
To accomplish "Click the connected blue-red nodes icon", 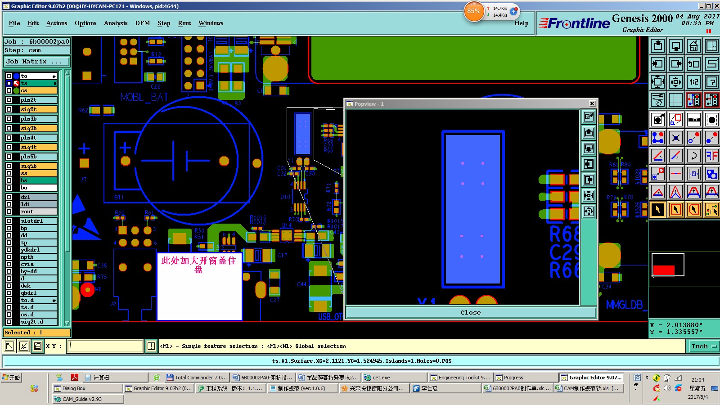I will (x=658, y=138).
